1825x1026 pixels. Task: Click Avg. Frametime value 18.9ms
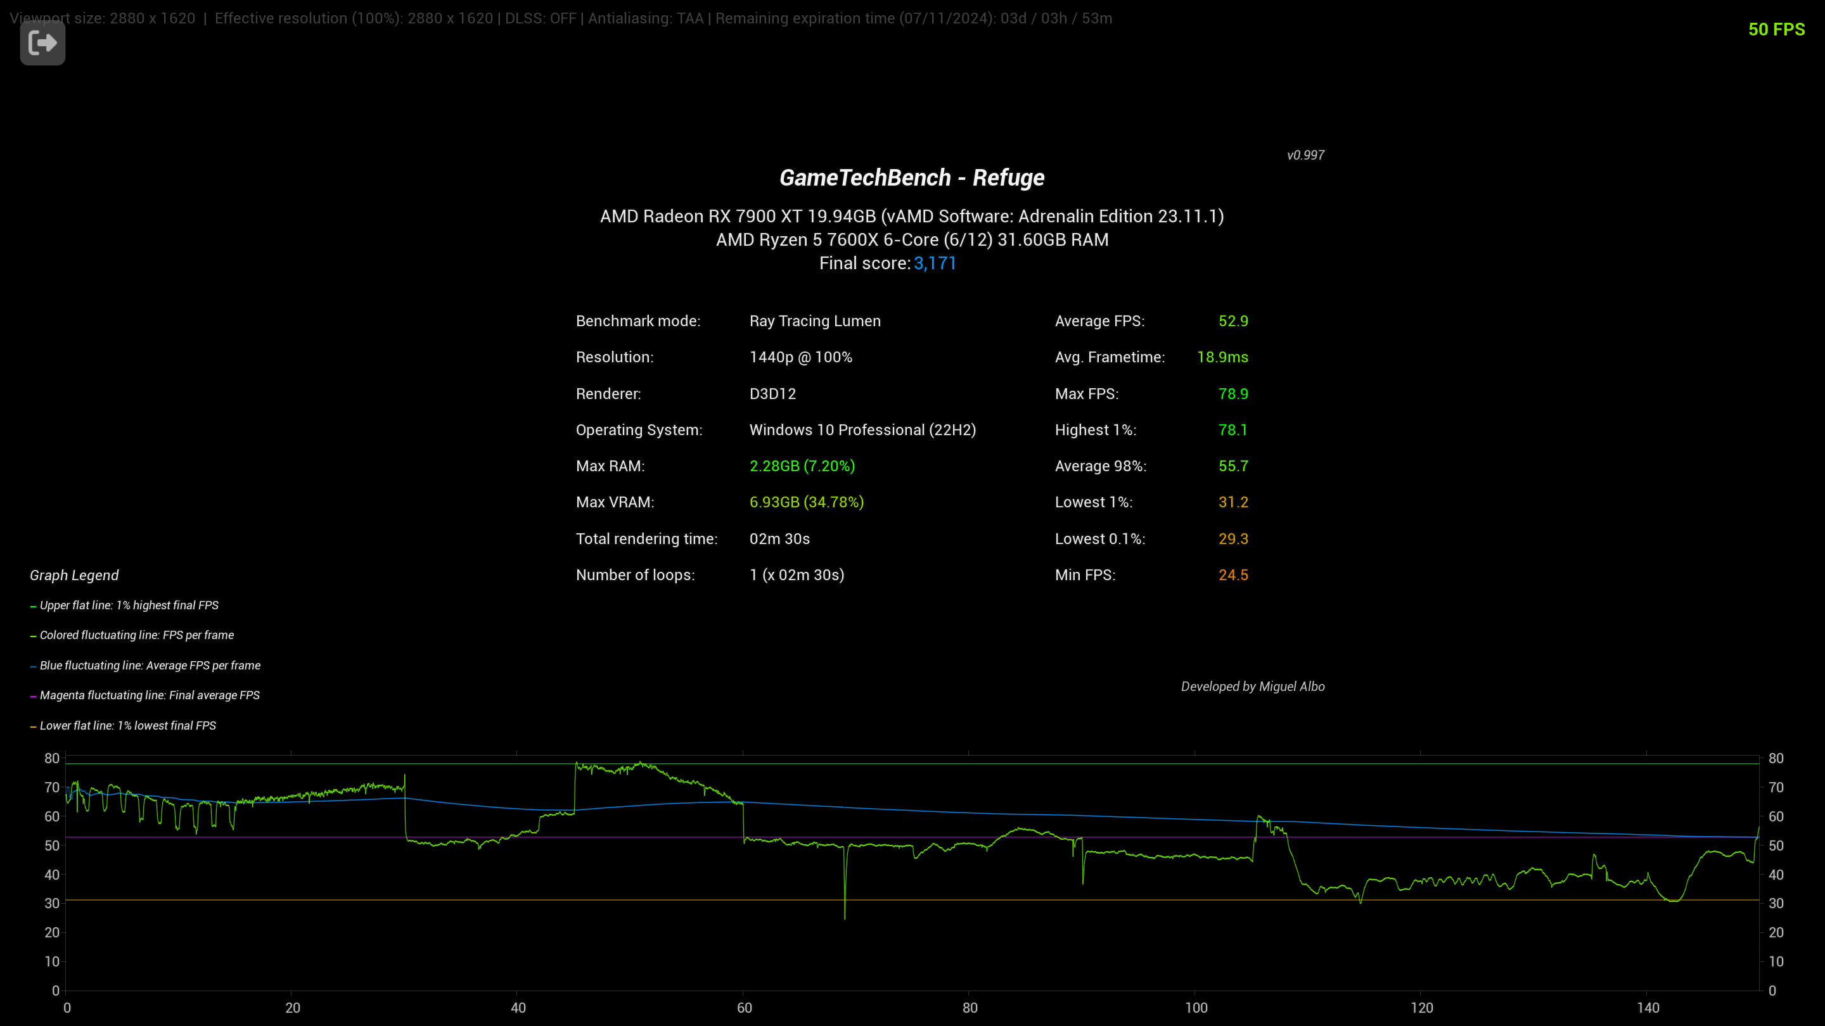[x=1222, y=358]
